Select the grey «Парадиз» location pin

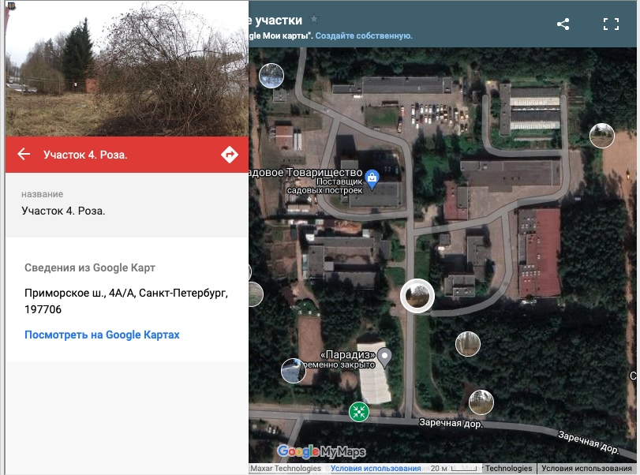click(x=384, y=357)
